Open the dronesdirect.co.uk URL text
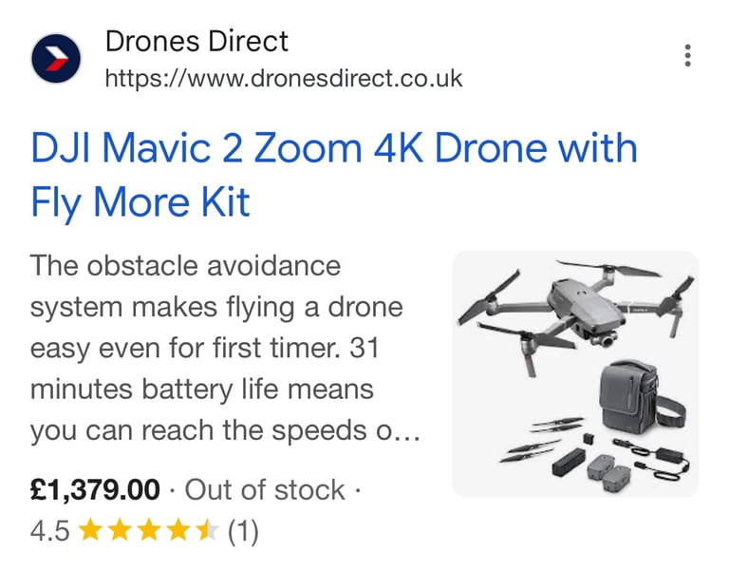Viewport: 729px width, 570px height. coord(284,78)
